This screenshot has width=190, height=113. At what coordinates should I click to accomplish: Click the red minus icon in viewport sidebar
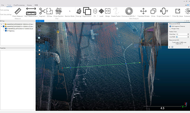[x=39, y=46]
